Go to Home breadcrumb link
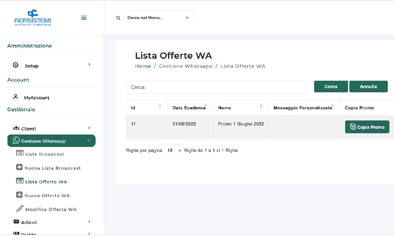Viewport: 394px width, 238px height. click(x=143, y=66)
